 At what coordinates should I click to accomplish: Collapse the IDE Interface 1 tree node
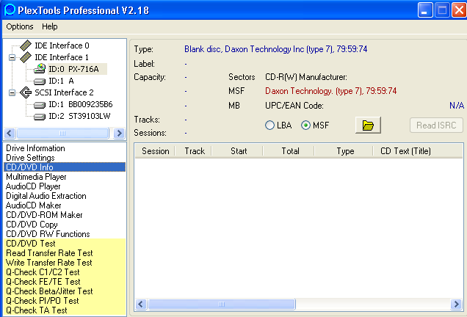tap(12, 57)
